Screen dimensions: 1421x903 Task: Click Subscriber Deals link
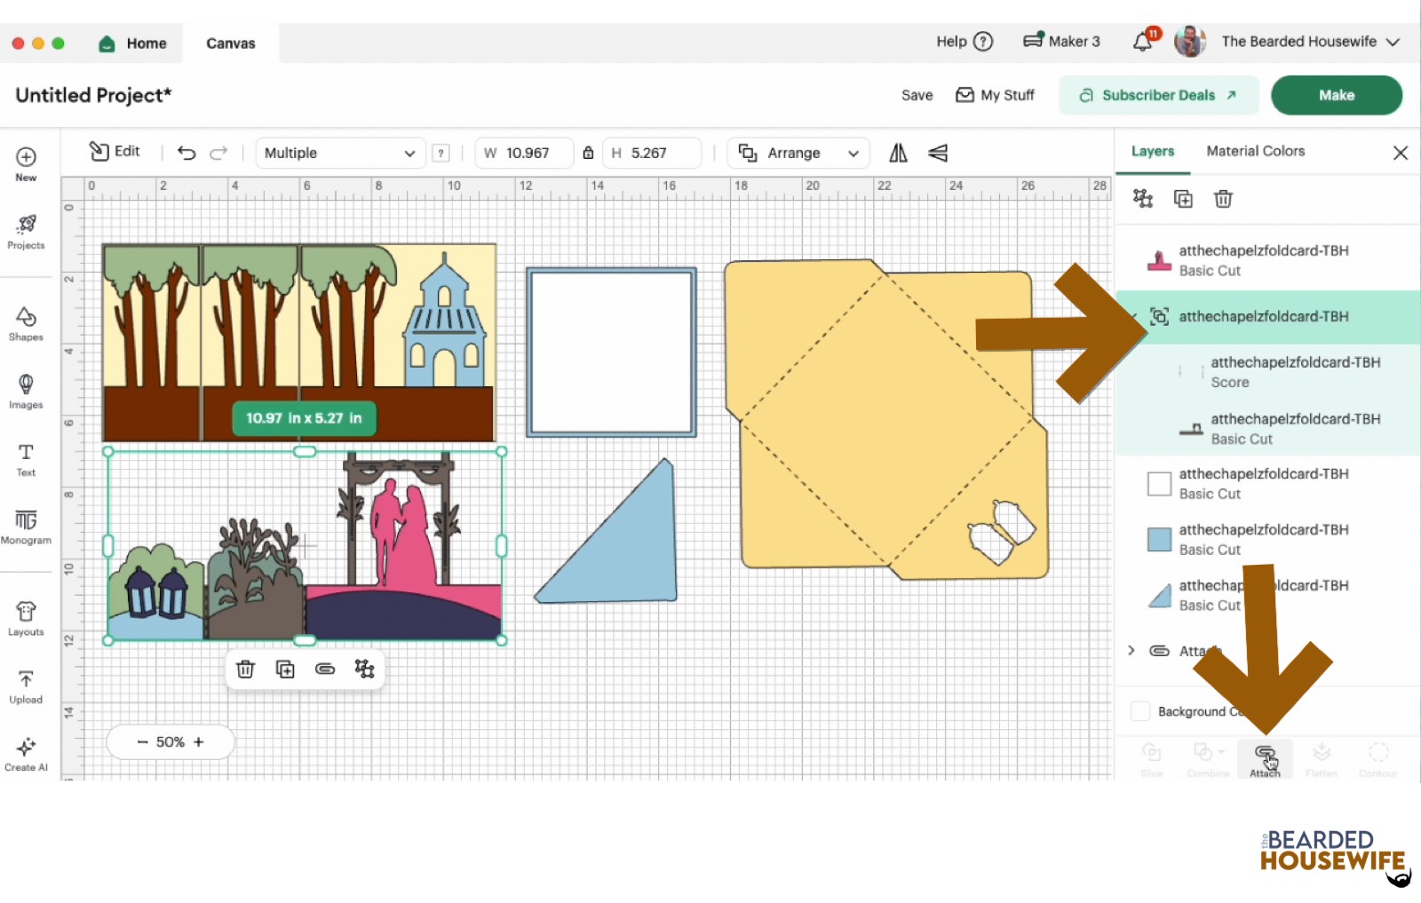point(1158,95)
